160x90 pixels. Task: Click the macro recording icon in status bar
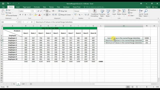7,87
